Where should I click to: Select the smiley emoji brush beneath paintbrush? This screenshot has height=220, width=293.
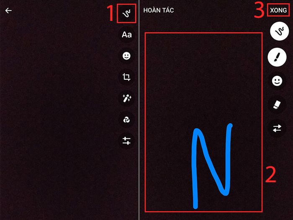(x=277, y=81)
